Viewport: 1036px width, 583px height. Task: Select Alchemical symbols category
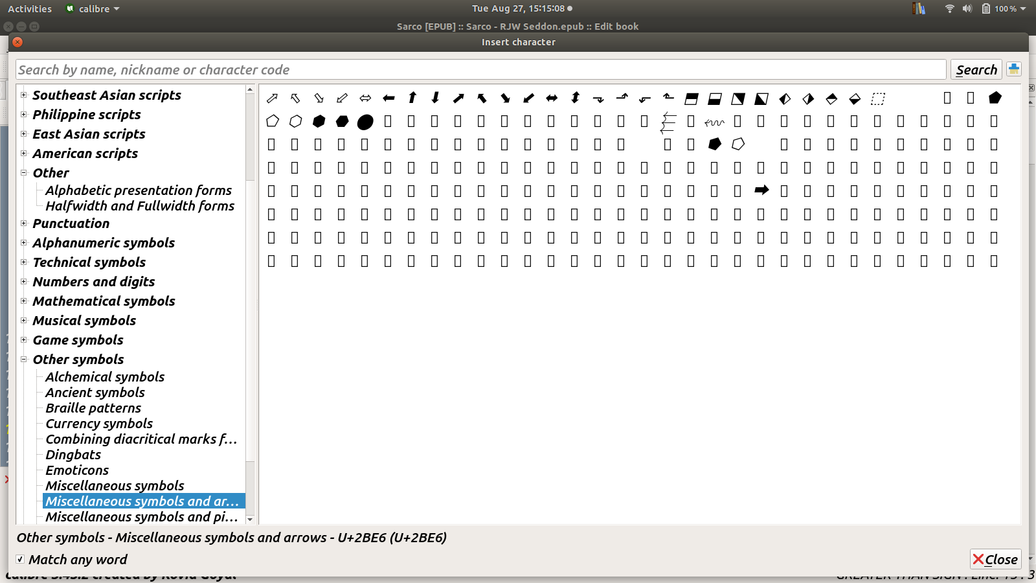tap(105, 377)
